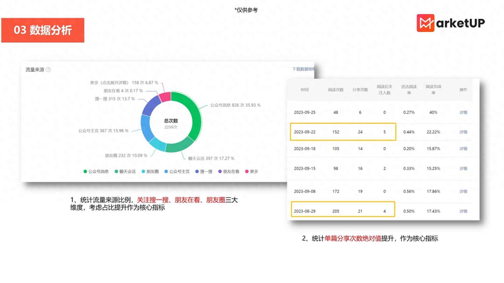Click the 40% completion rate cell
This screenshot has height=283, width=504.
433,112
